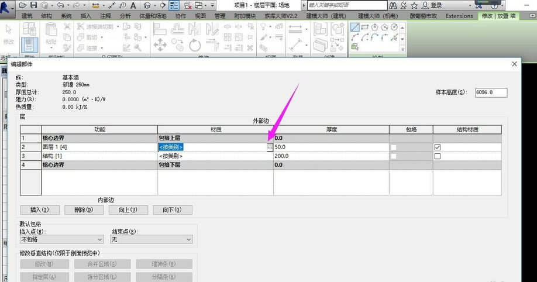Select the Circle draw tool
Image resolution: width=537 pixels, height=282 pixels.
tap(394, 27)
